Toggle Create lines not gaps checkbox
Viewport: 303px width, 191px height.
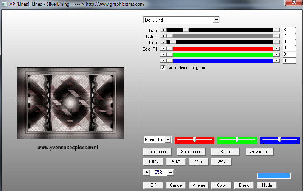pos(163,68)
